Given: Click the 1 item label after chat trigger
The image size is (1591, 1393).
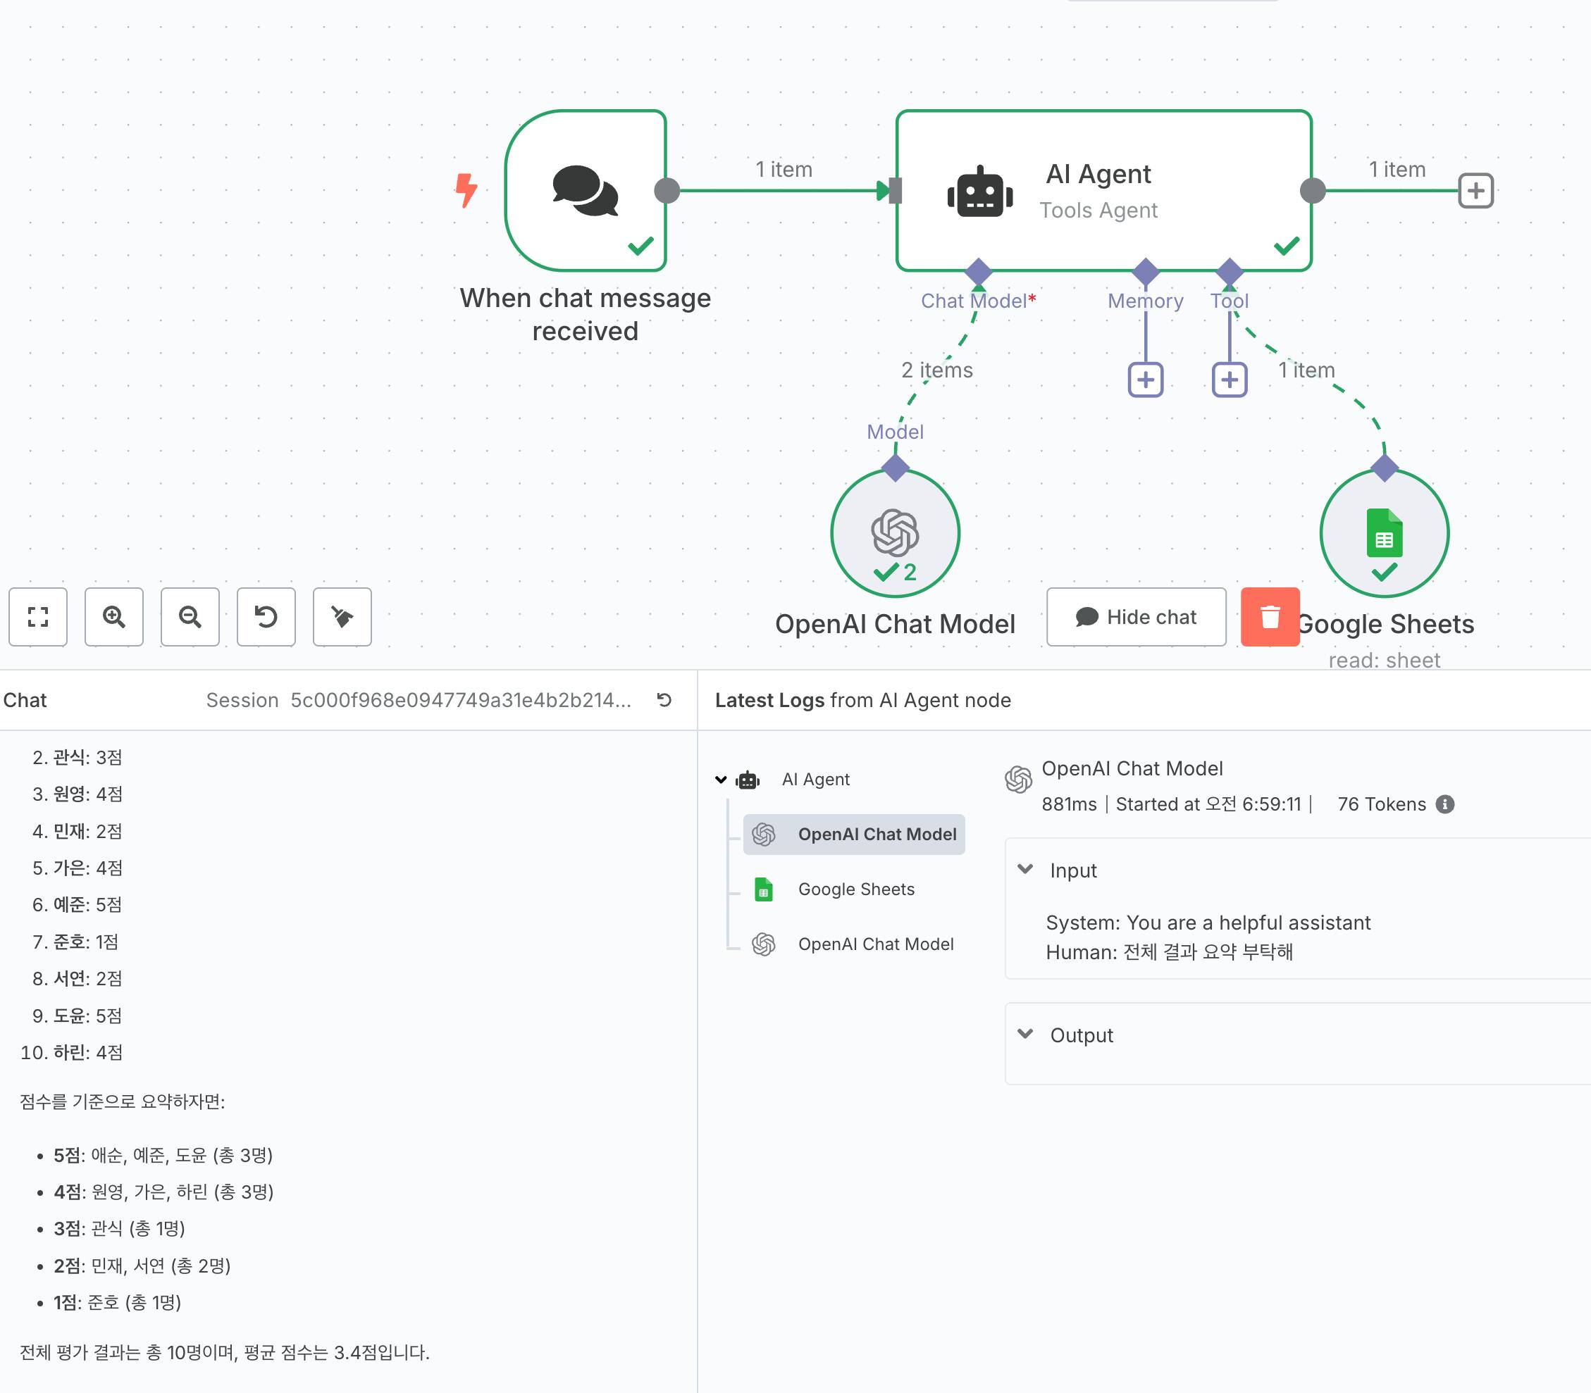Looking at the screenshot, I should [784, 170].
